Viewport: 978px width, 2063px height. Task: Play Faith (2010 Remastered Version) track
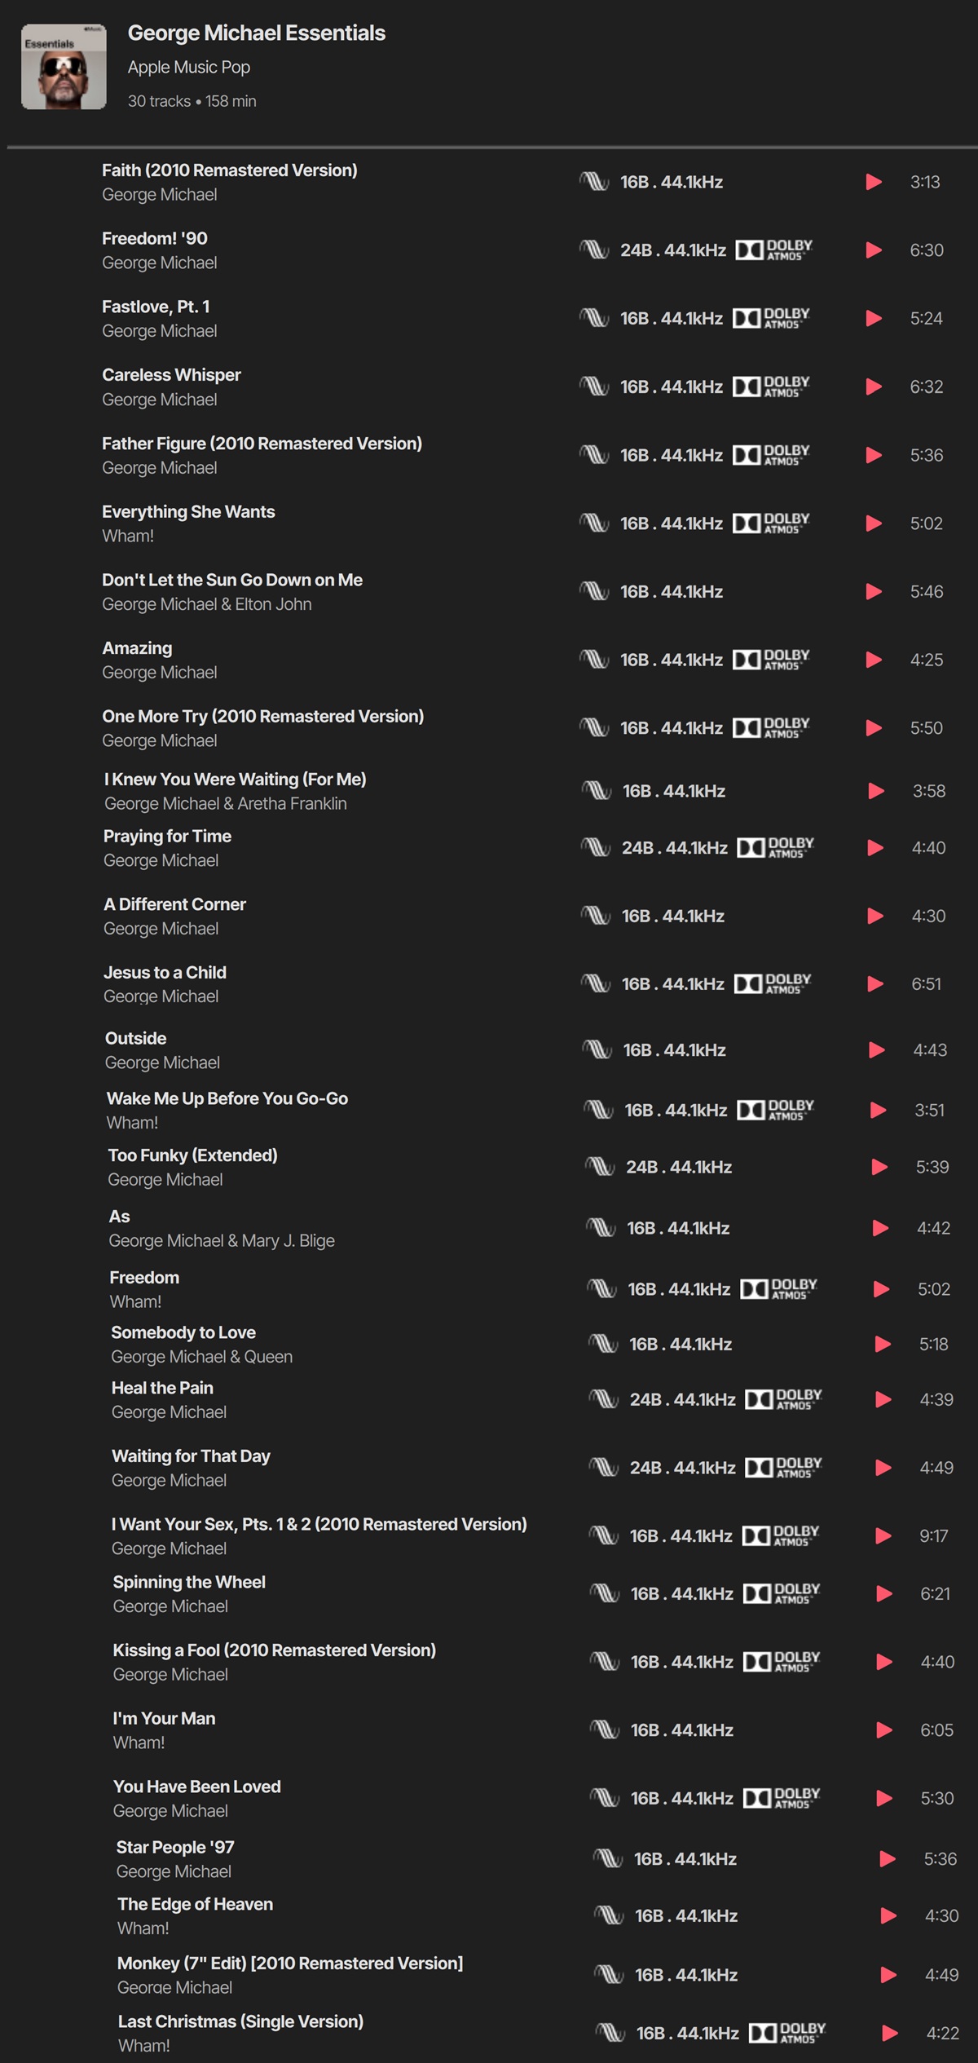874,182
